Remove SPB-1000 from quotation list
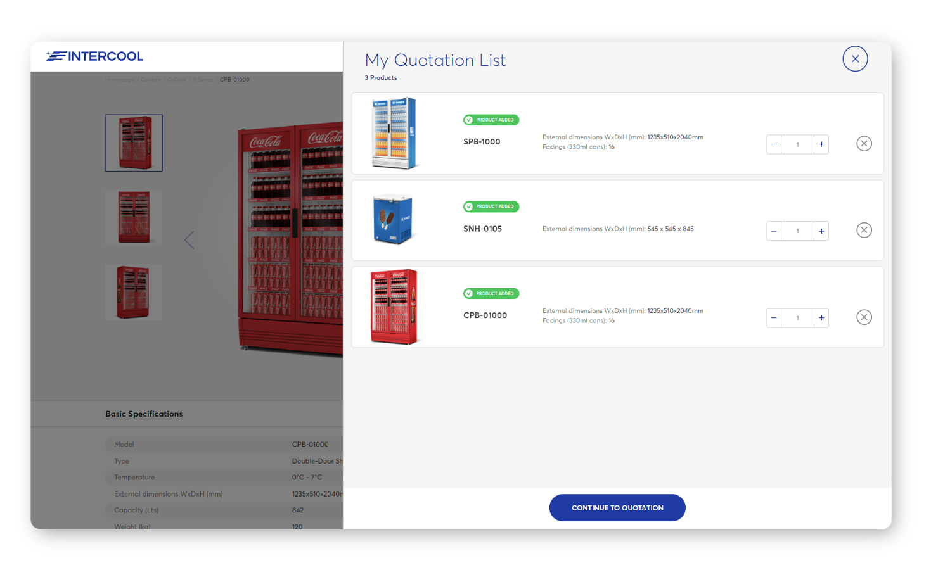Screen dimensions: 931x570 [x=864, y=144]
